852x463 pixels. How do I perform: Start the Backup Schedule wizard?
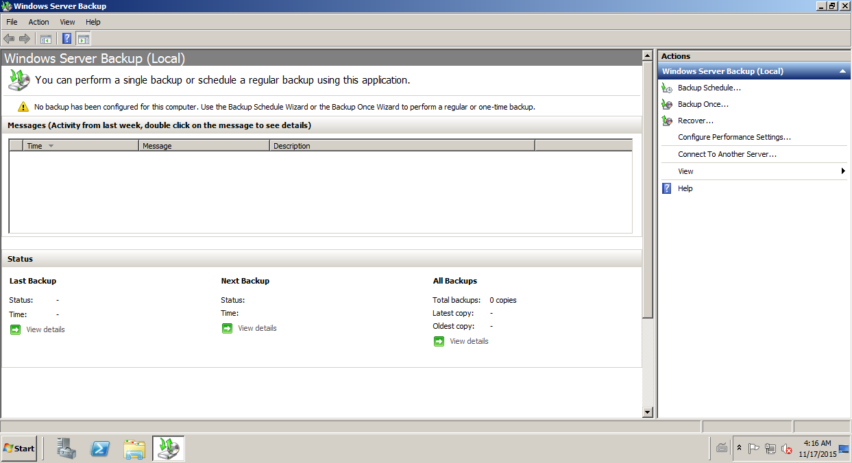tap(709, 88)
